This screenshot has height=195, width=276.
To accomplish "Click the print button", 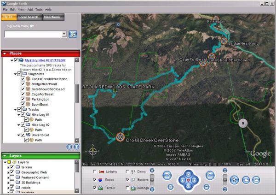I will click(246, 180).
